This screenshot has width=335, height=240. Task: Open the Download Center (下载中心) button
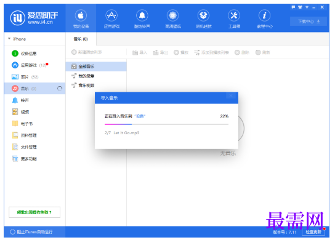(x=309, y=22)
